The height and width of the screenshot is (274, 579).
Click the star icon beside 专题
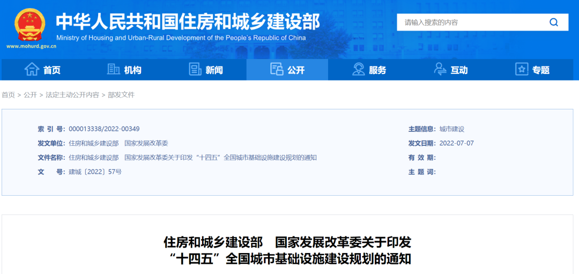[x=522, y=69]
